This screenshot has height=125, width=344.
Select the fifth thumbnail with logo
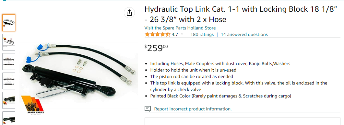coord(9,100)
